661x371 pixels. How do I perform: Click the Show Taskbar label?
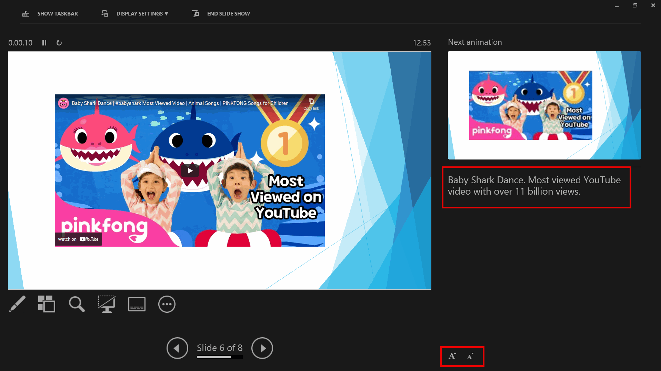[58, 14]
